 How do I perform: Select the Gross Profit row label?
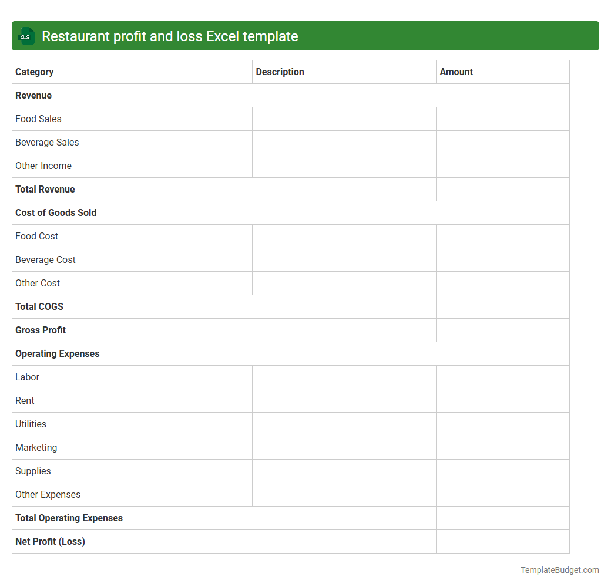[x=41, y=330]
